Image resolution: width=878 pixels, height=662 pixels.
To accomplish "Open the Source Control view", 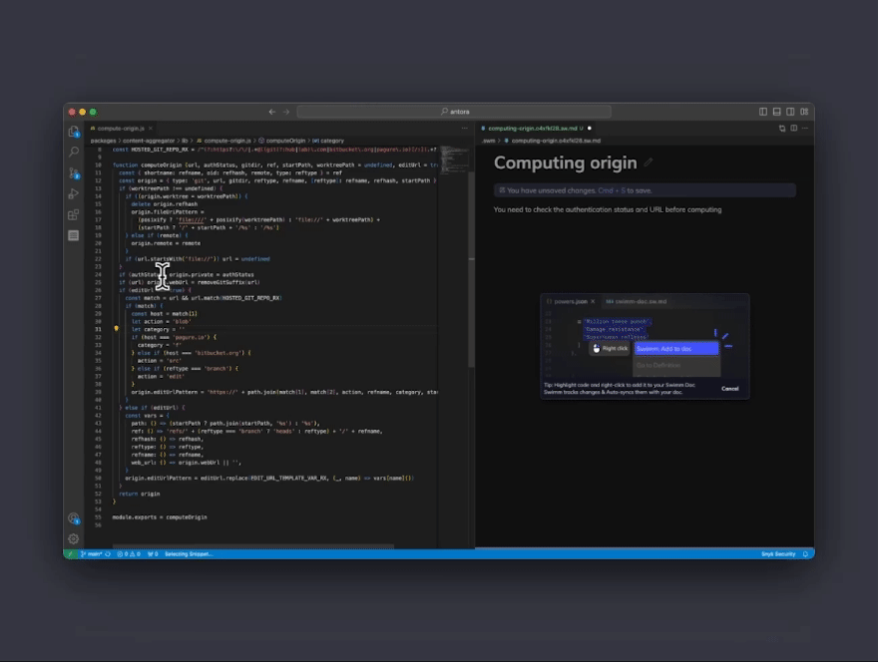I will coord(74,172).
